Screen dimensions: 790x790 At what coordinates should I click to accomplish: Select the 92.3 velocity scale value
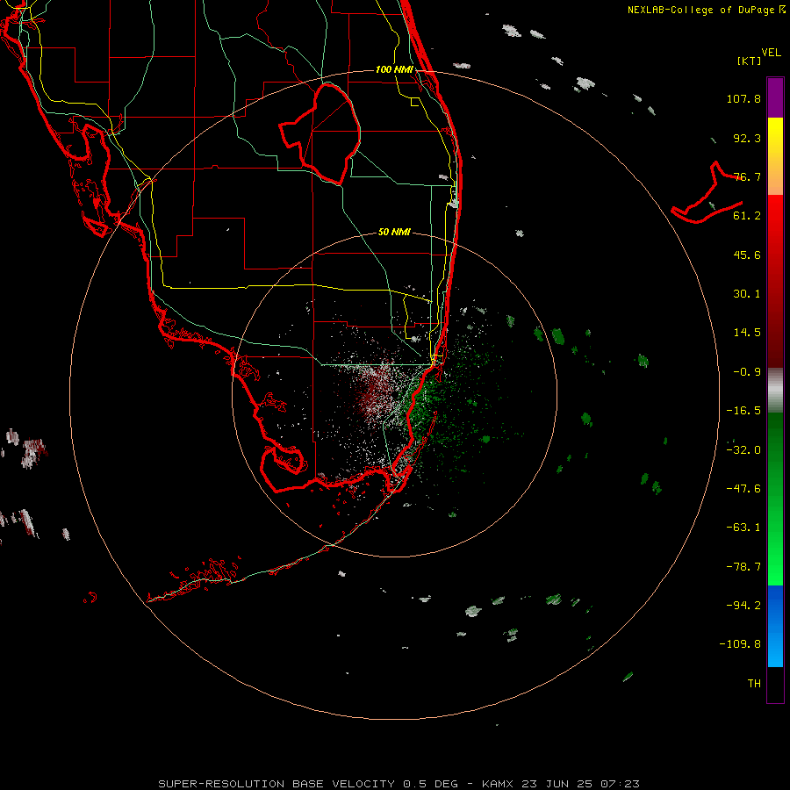[x=747, y=138]
